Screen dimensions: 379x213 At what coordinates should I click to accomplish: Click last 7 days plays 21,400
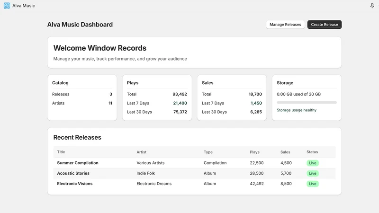[180, 103]
